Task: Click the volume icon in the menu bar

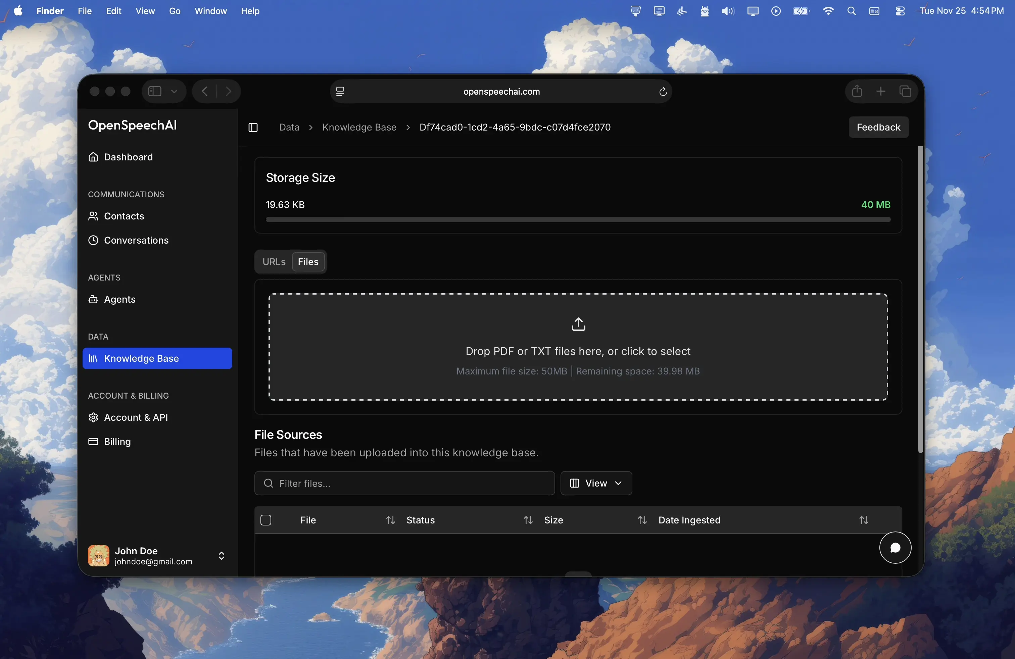Action: click(x=728, y=11)
